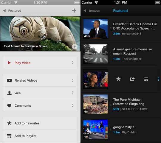This screenshot has height=143, width=161.
Task: Tap the add-to-playlist icon in the action row
Action: [x=146, y=79]
